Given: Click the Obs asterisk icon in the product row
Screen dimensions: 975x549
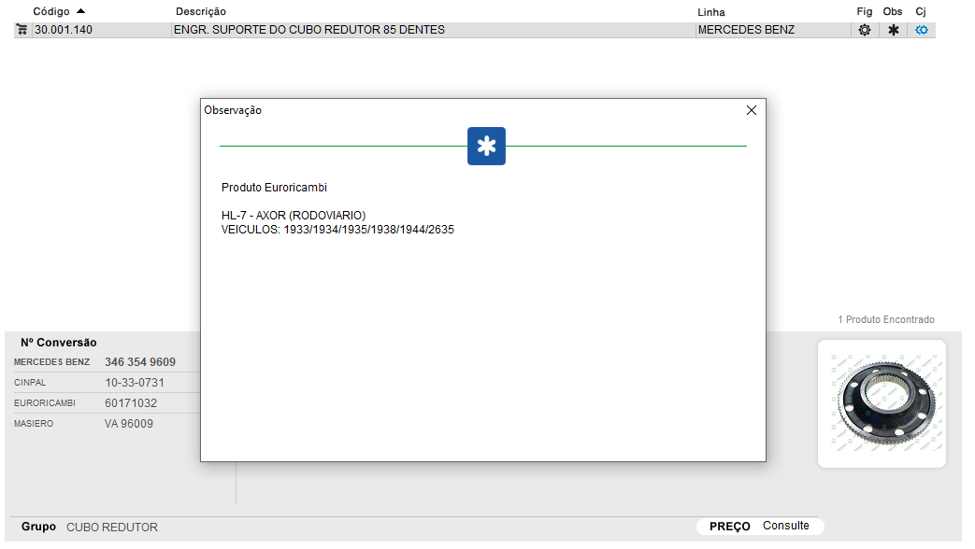Looking at the screenshot, I should coord(893,30).
